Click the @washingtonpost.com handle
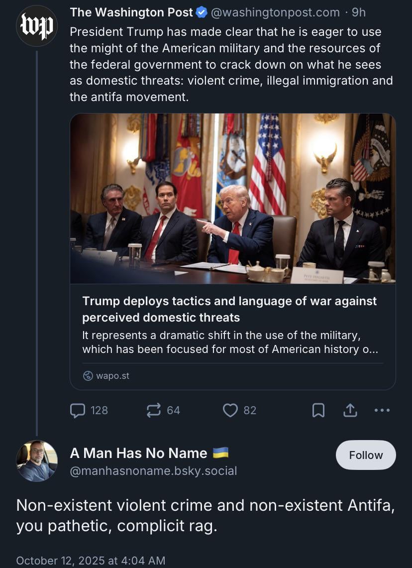 pos(275,12)
